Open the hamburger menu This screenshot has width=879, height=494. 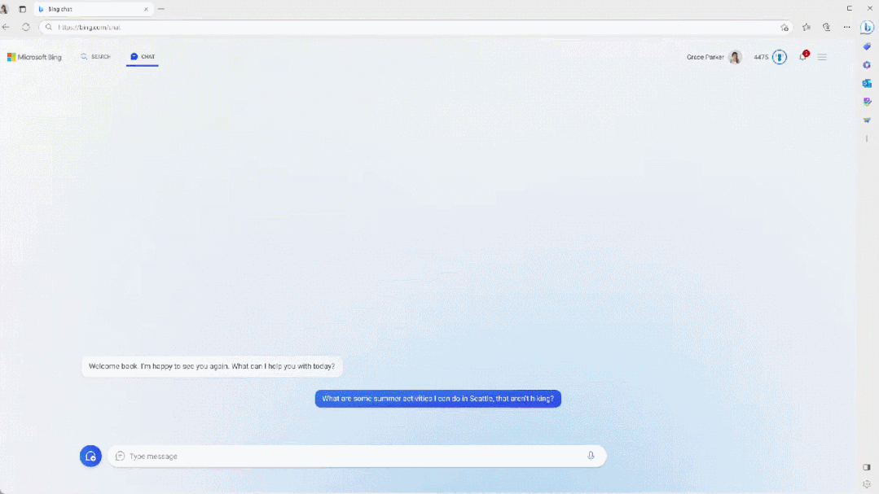tap(822, 57)
